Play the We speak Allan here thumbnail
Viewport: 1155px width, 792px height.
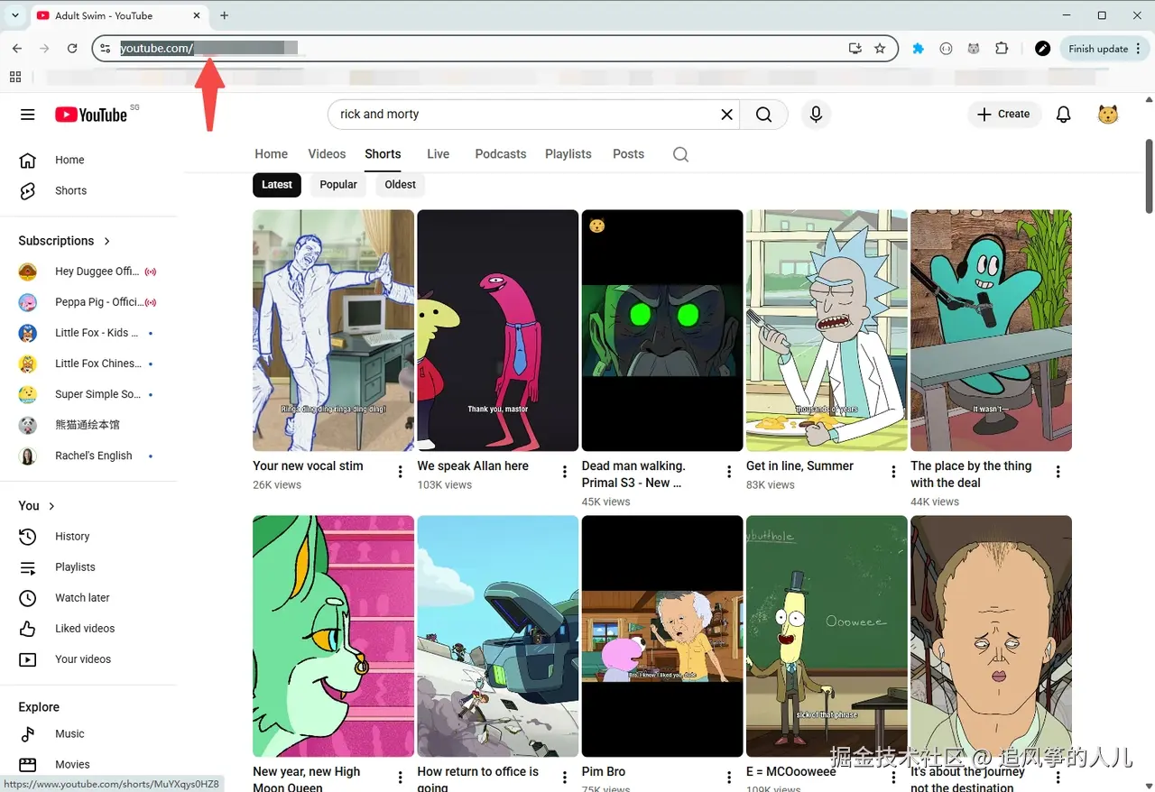(497, 330)
